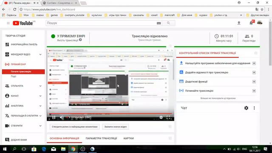This screenshot has height=153, width=272.
Task: Click the search magnifier button
Action: [168, 23]
